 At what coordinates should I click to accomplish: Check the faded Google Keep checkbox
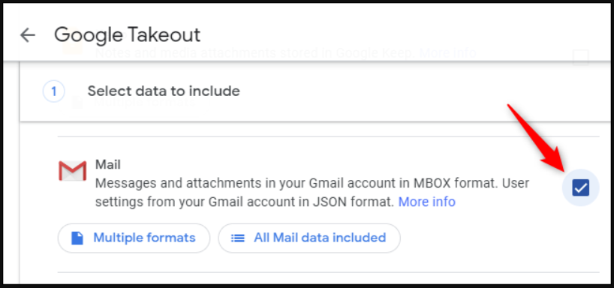(581, 57)
